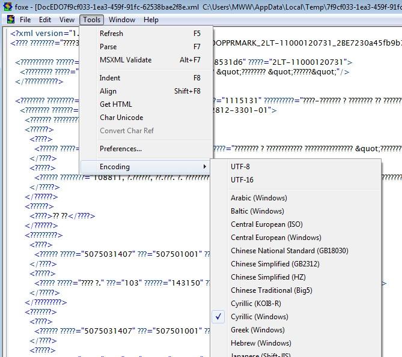402x357 pixels.
Task: Pick Chinese Traditional (Big5) encoding
Action: pos(271,290)
